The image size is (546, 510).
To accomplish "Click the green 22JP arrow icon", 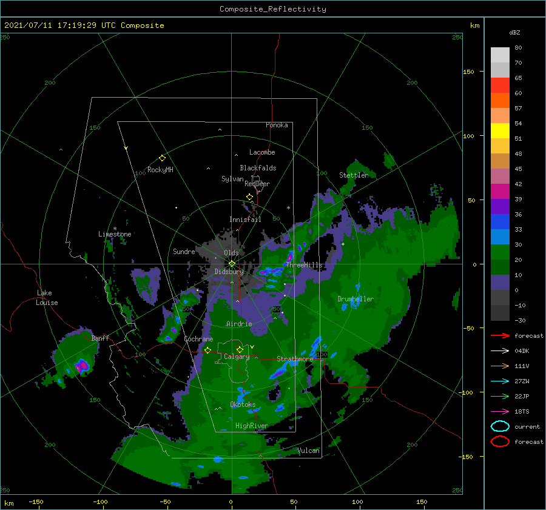I will point(500,396).
